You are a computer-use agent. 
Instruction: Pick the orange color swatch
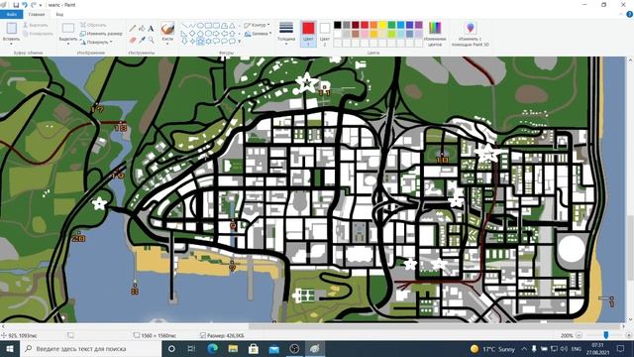point(373,25)
